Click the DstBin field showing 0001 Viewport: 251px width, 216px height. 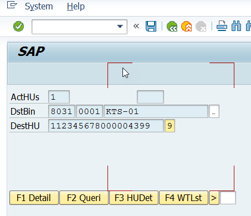89,111
